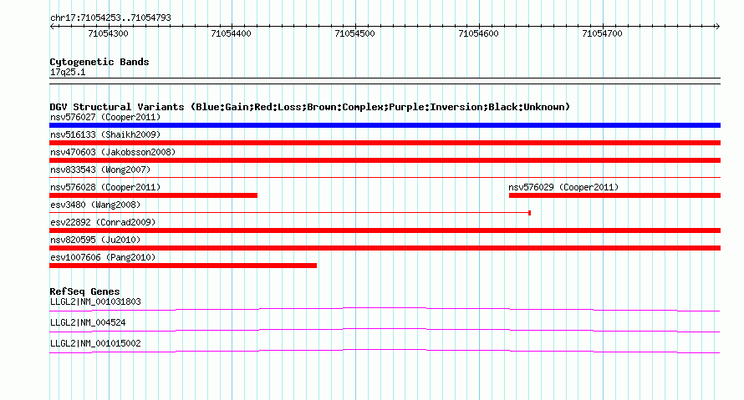Open variant label nsv470603 (Jakobsson2008)
The image size is (744, 400).
[x=113, y=152]
